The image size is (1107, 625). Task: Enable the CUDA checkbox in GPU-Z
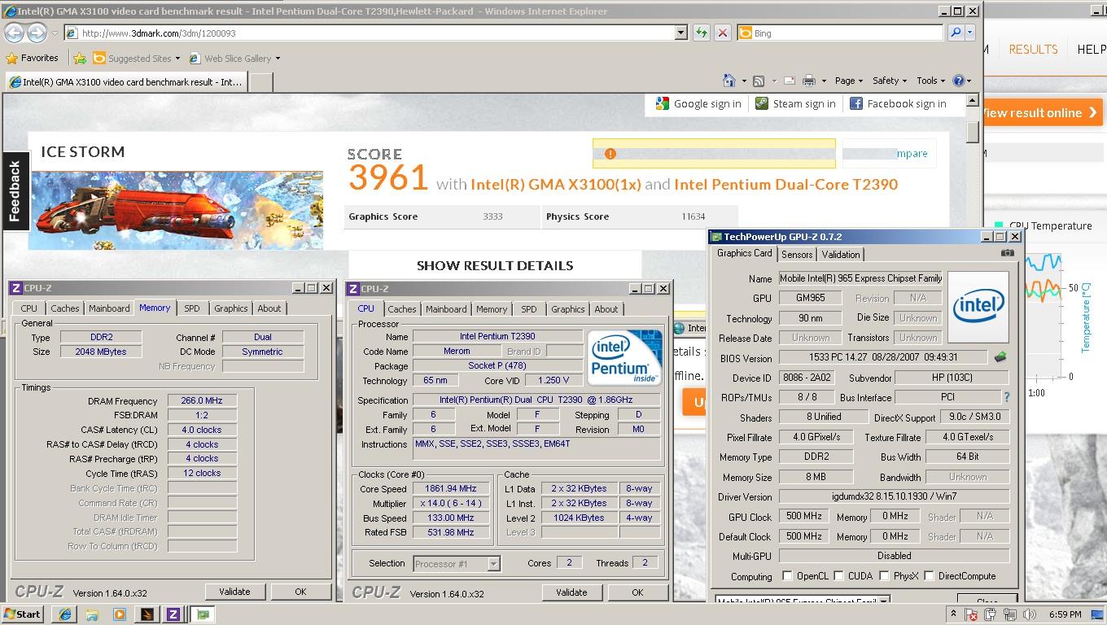[x=838, y=576]
